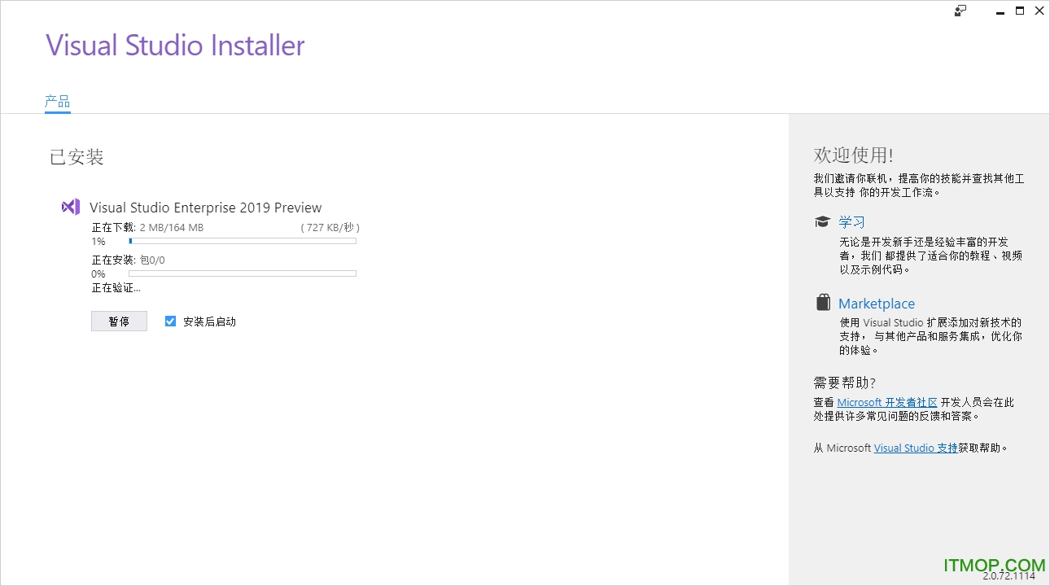Image resolution: width=1050 pixels, height=586 pixels.
Task: Minimize the Visual Studio Installer window
Action: click(x=1000, y=11)
